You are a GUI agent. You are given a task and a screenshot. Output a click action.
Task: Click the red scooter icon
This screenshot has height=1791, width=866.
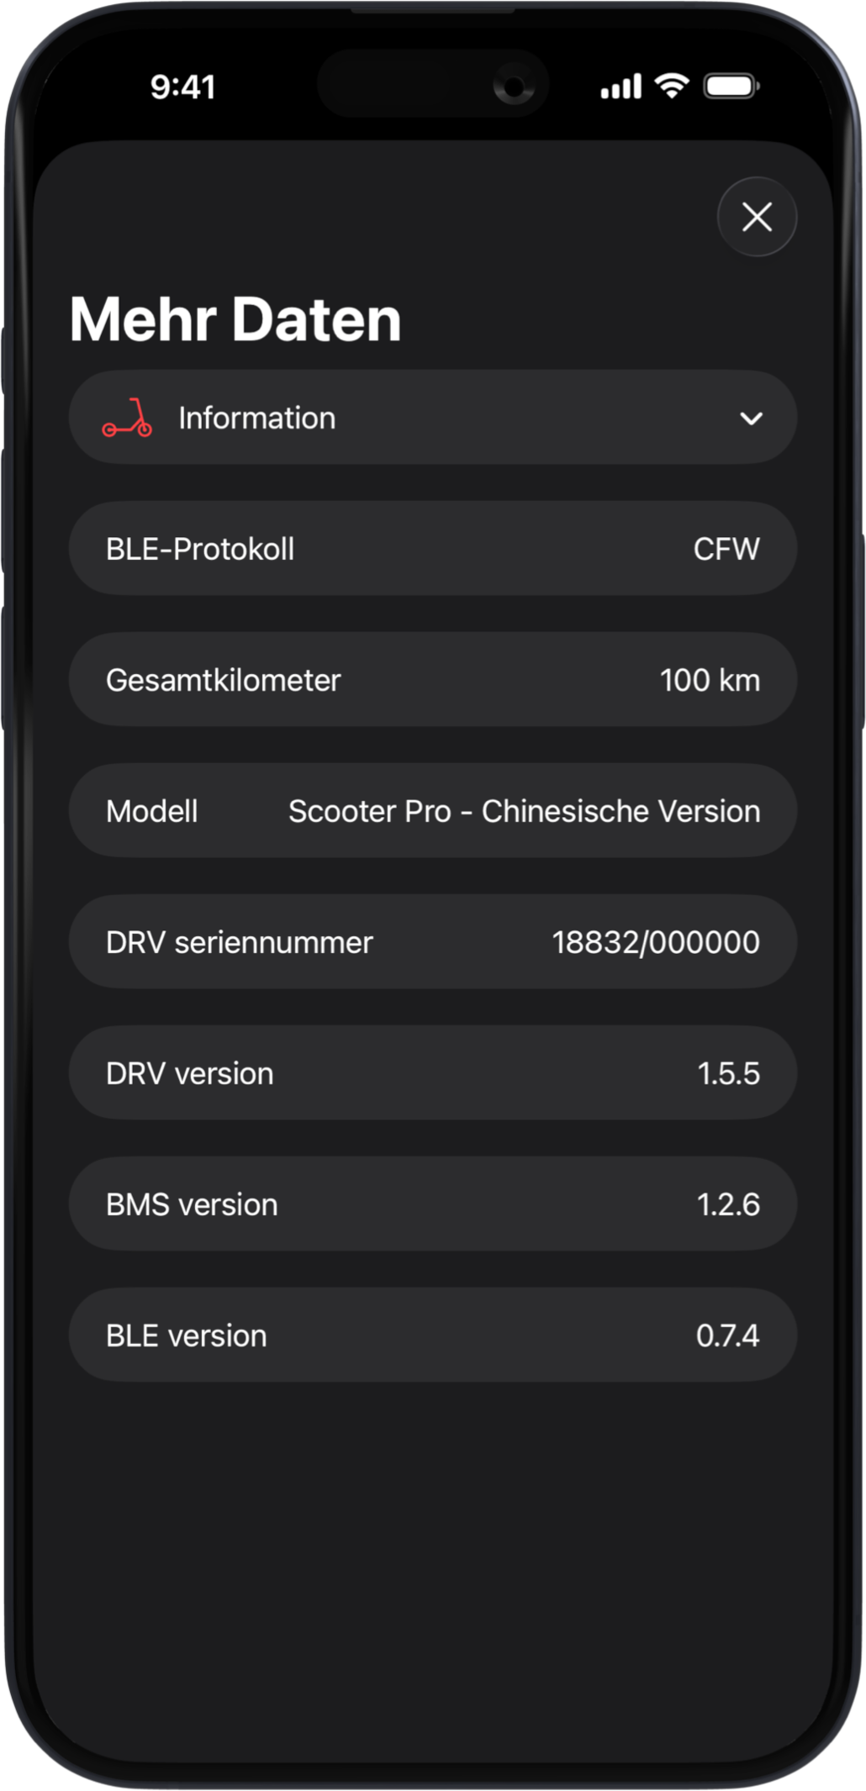point(128,419)
